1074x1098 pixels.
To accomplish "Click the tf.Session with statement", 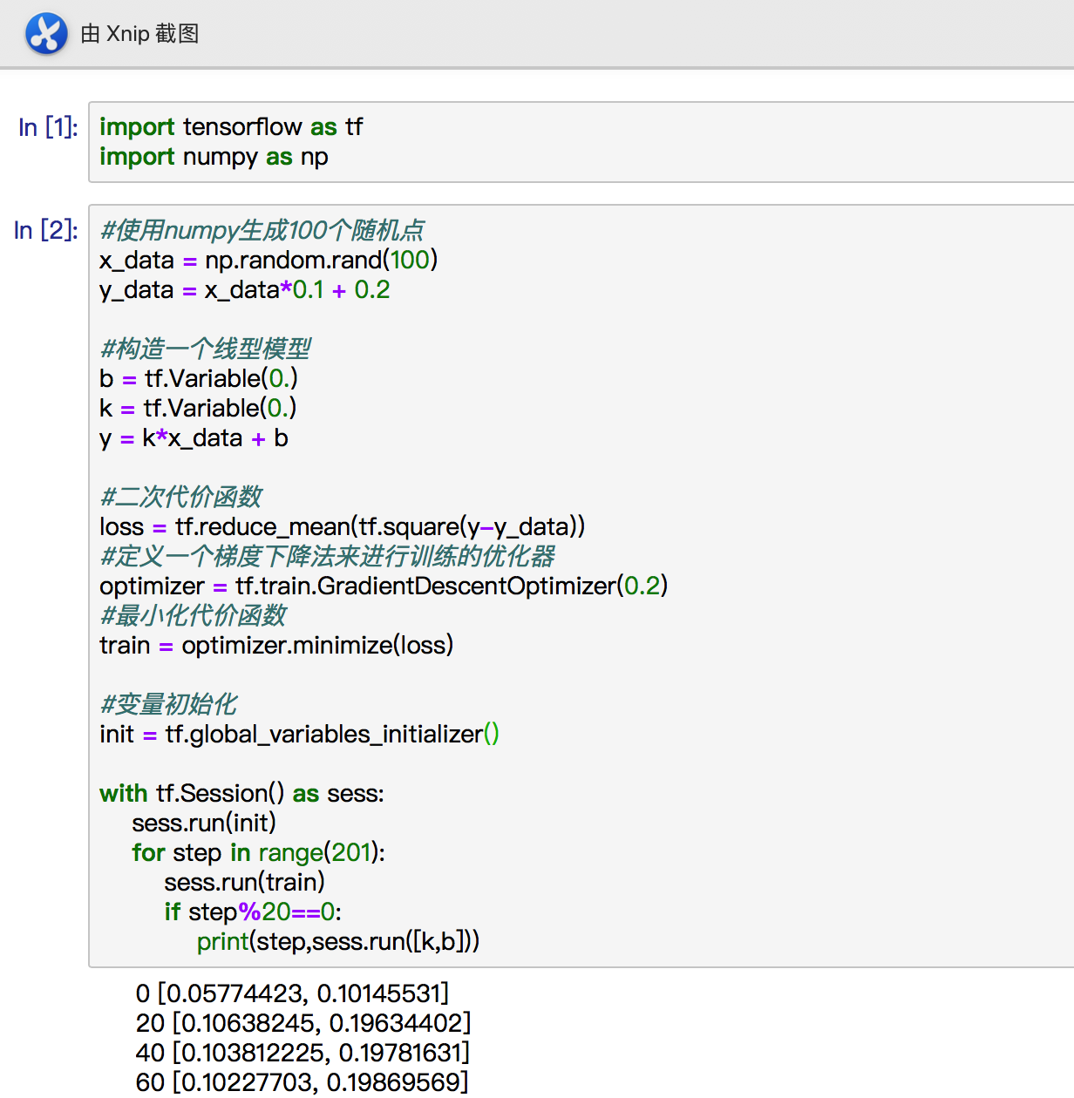I will tap(241, 793).
